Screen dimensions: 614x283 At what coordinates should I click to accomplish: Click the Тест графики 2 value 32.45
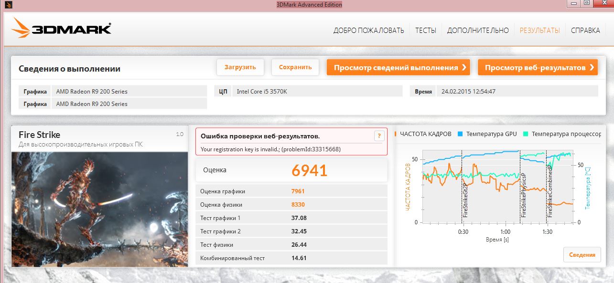[299, 231]
